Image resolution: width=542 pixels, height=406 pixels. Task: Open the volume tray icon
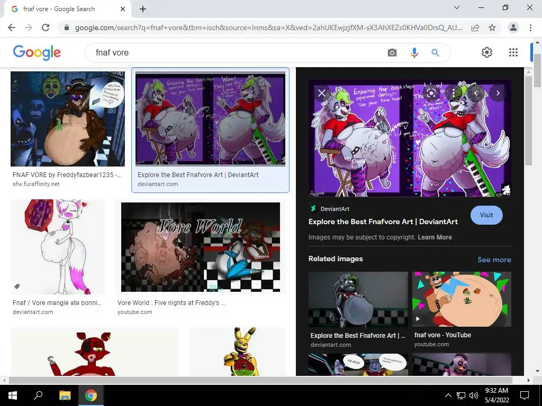coord(474,395)
